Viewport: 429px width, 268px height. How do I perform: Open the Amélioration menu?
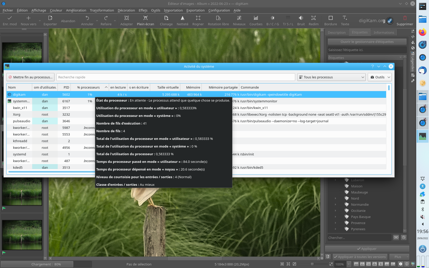pos(76,10)
